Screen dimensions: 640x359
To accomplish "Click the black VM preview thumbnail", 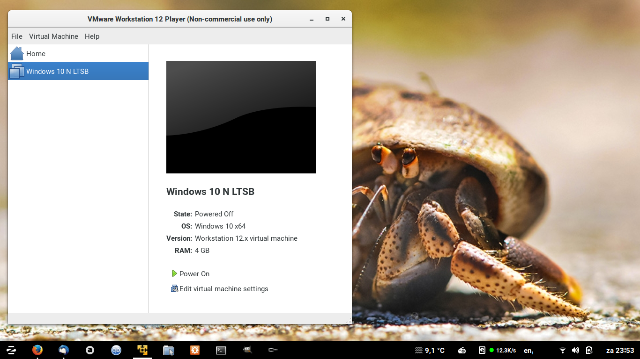I will (x=241, y=117).
